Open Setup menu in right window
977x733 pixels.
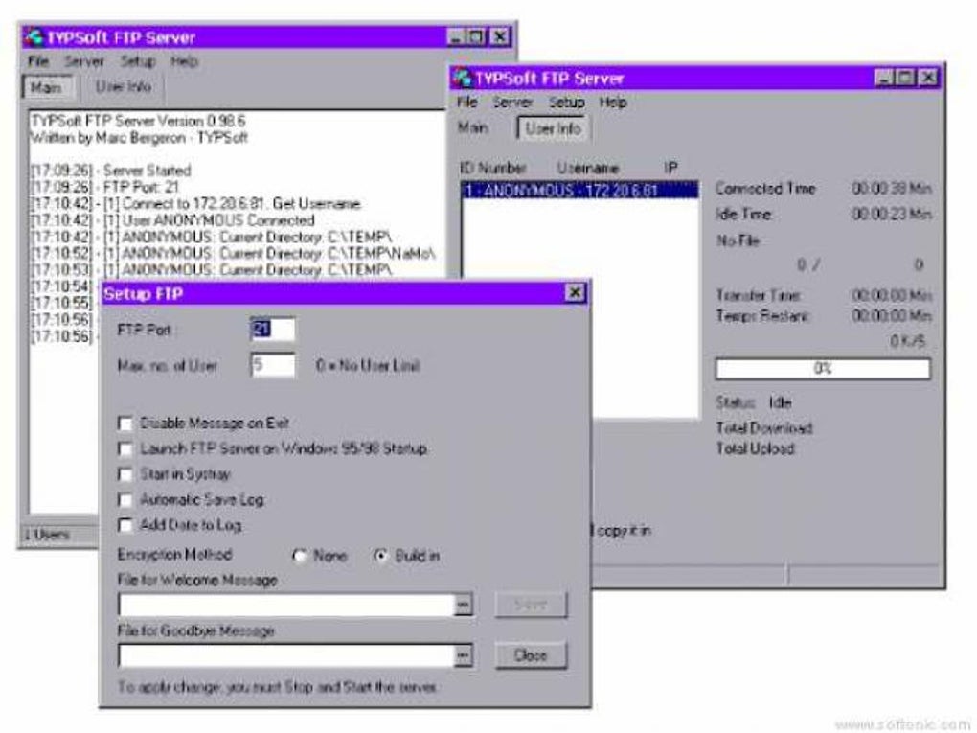tap(566, 102)
